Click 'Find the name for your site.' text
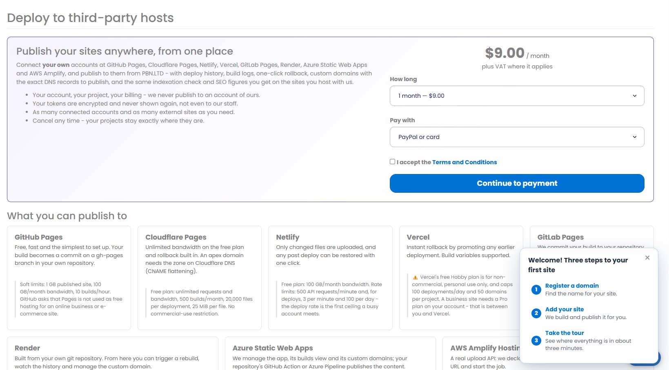Screen dimensions: 669x370 581,294
